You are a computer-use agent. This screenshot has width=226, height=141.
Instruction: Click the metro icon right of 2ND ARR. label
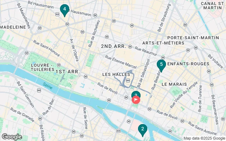[x=130, y=47]
